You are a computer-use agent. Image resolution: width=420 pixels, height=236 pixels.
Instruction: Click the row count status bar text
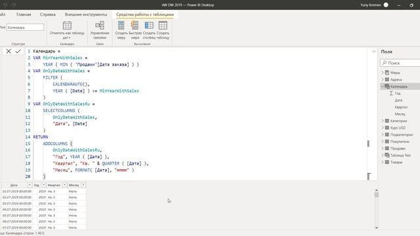click(x=22, y=233)
